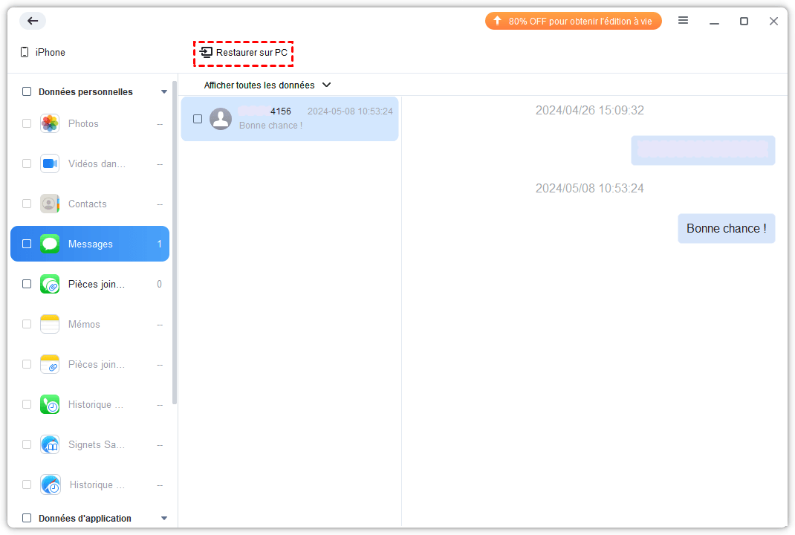Click the Photos app icon
This screenshot has height=535, width=795.
50,123
